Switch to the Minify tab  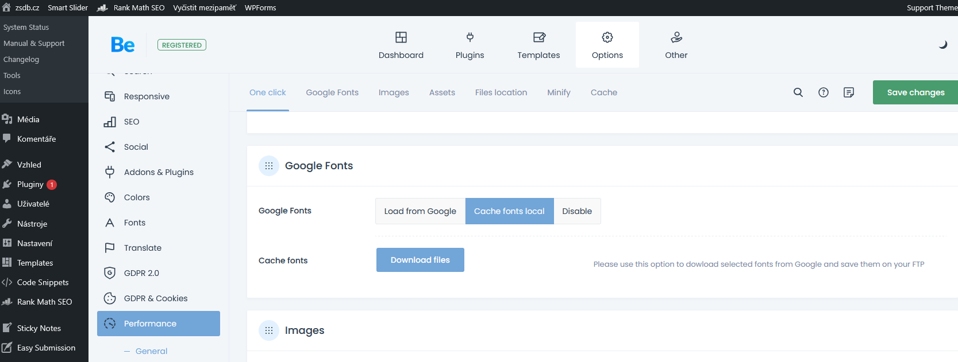tap(559, 92)
